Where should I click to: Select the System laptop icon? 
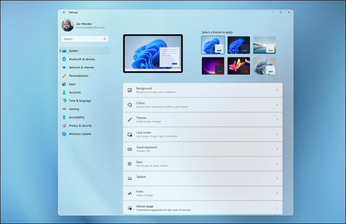coord(64,51)
